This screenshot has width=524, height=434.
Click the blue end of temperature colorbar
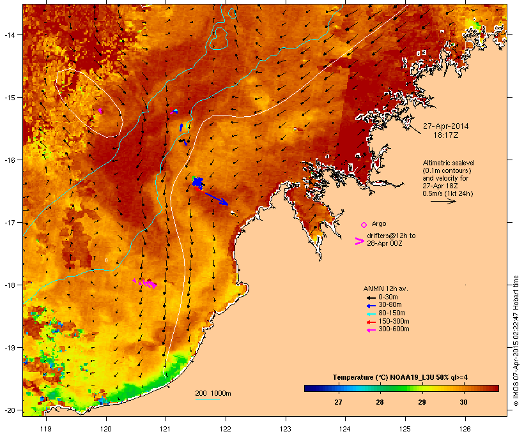pos(311,388)
